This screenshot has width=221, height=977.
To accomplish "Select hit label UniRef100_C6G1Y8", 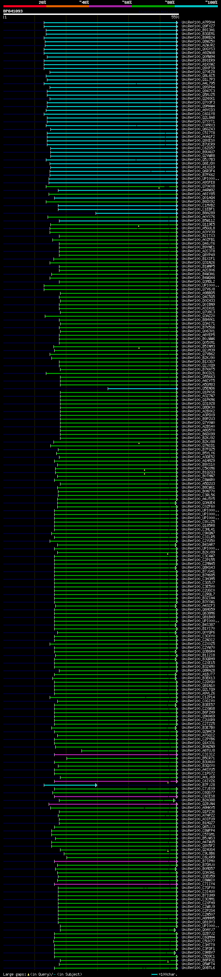I will coord(198,114).
